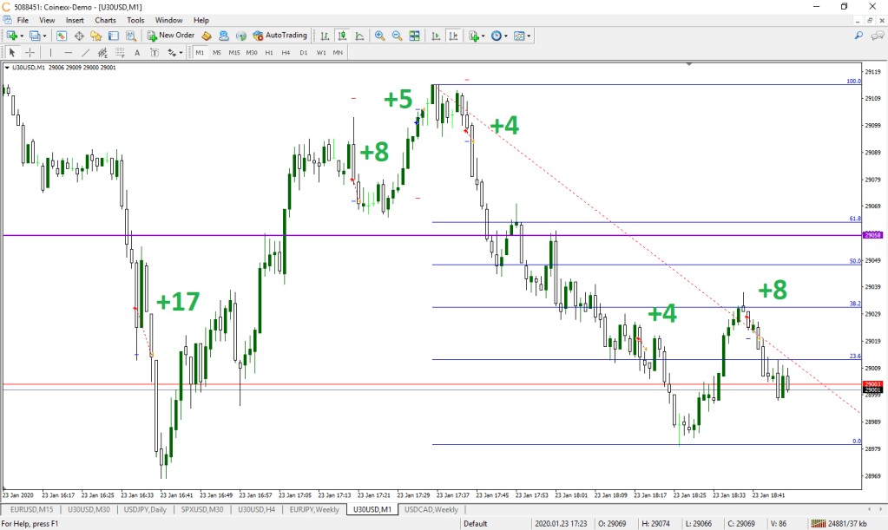
Task: Select the horizontal line drawing tool
Action: pos(68,52)
